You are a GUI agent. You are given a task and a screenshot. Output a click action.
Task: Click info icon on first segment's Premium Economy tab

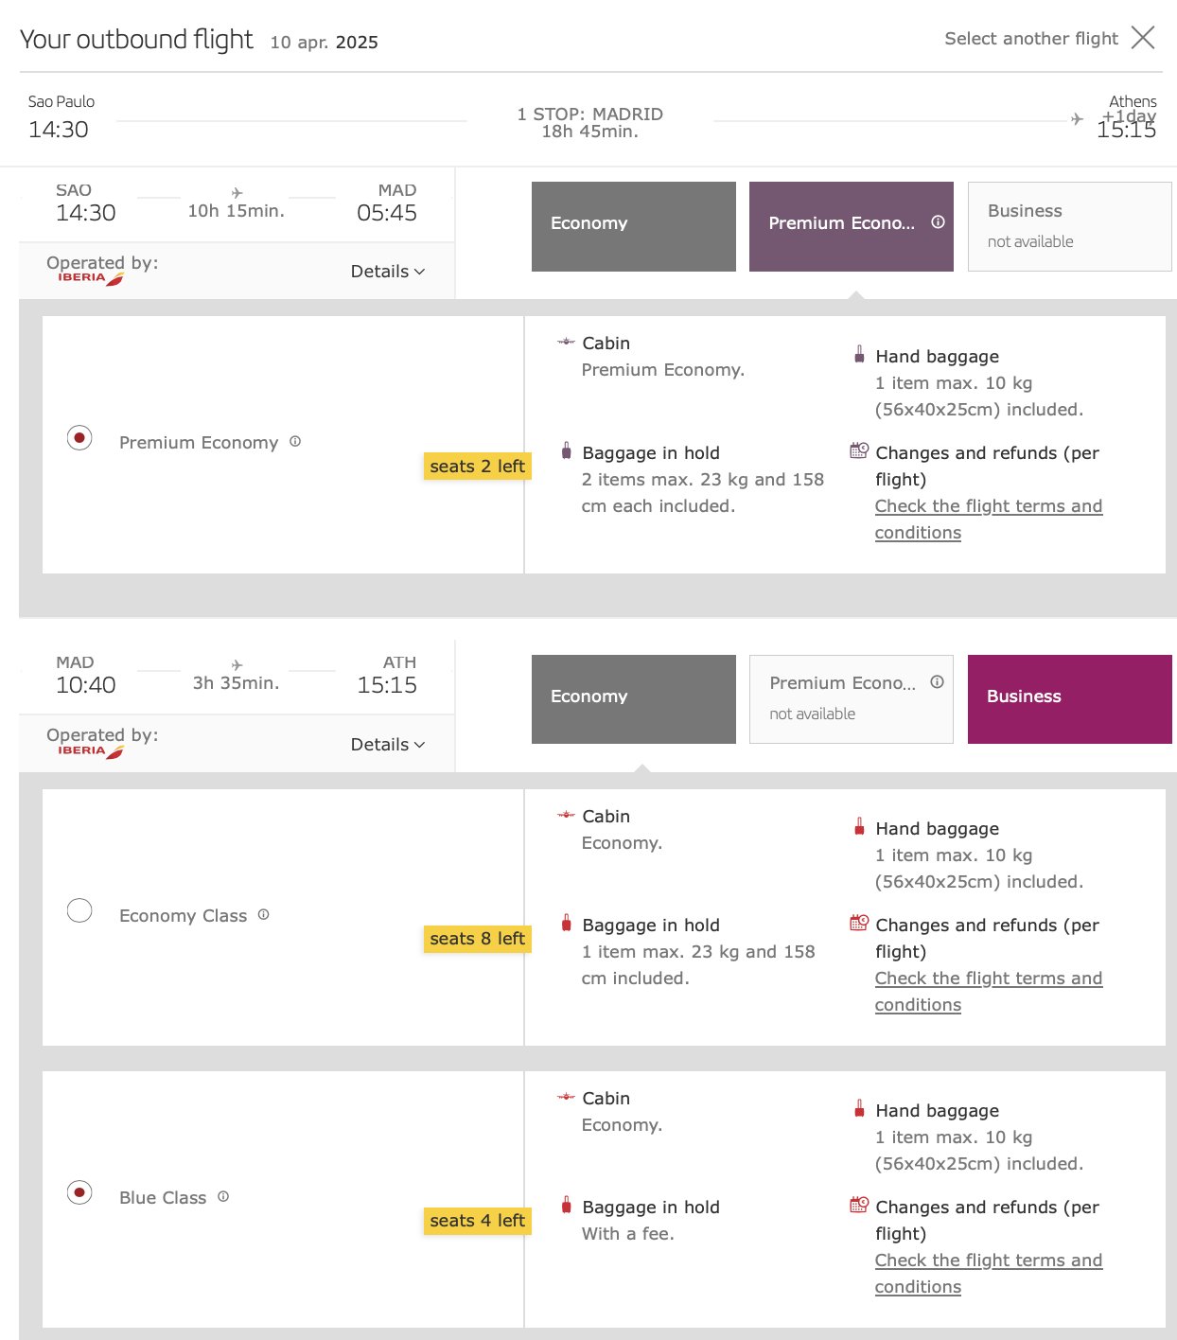point(938,222)
